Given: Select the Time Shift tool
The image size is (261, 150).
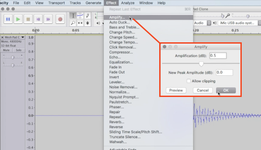Looking at the screenshot, I should [80, 23].
